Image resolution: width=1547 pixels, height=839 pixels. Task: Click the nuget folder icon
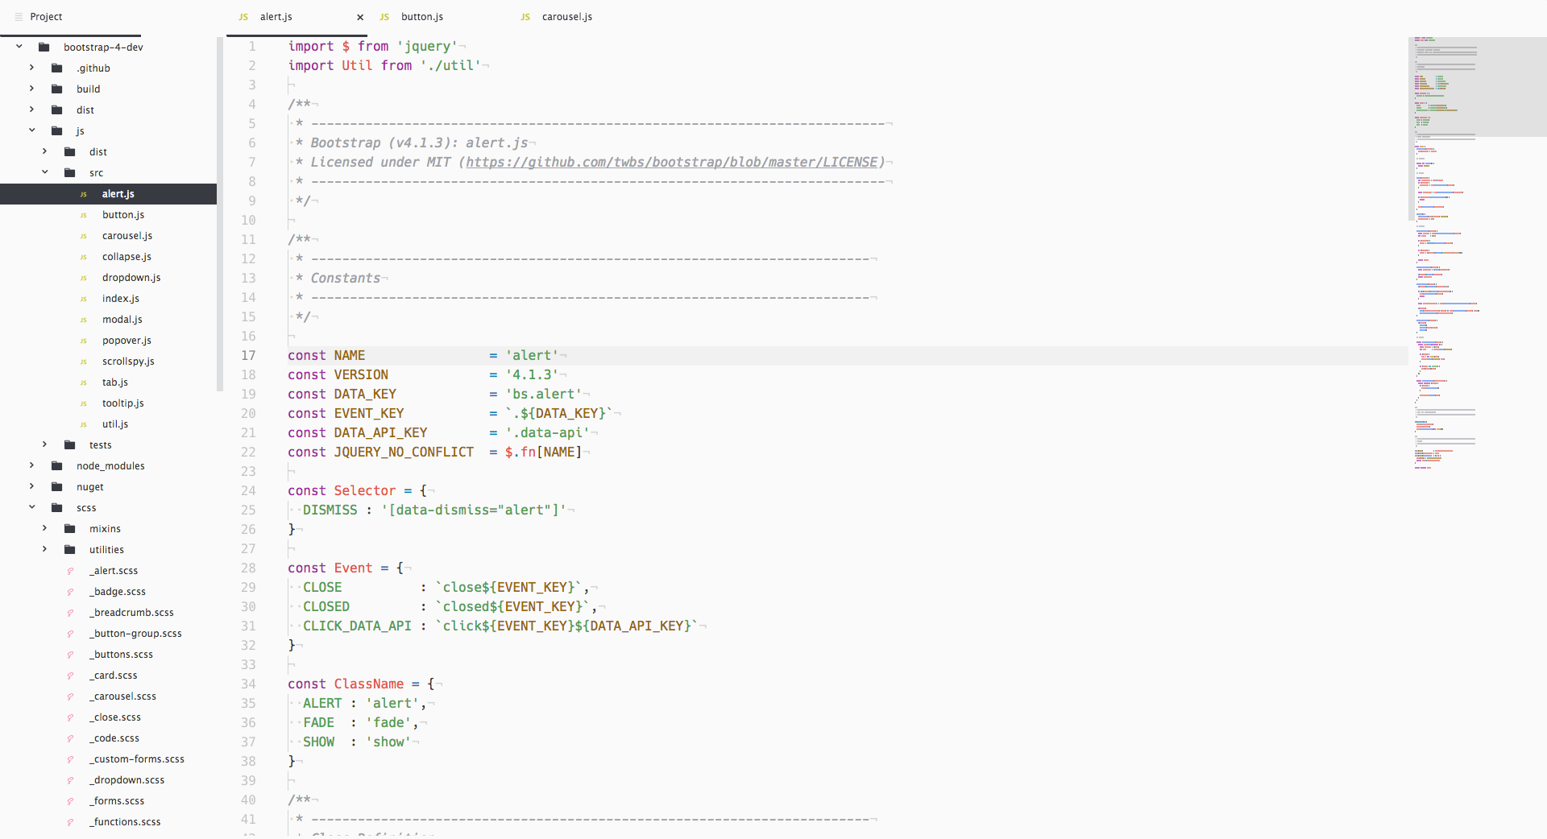[57, 487]
